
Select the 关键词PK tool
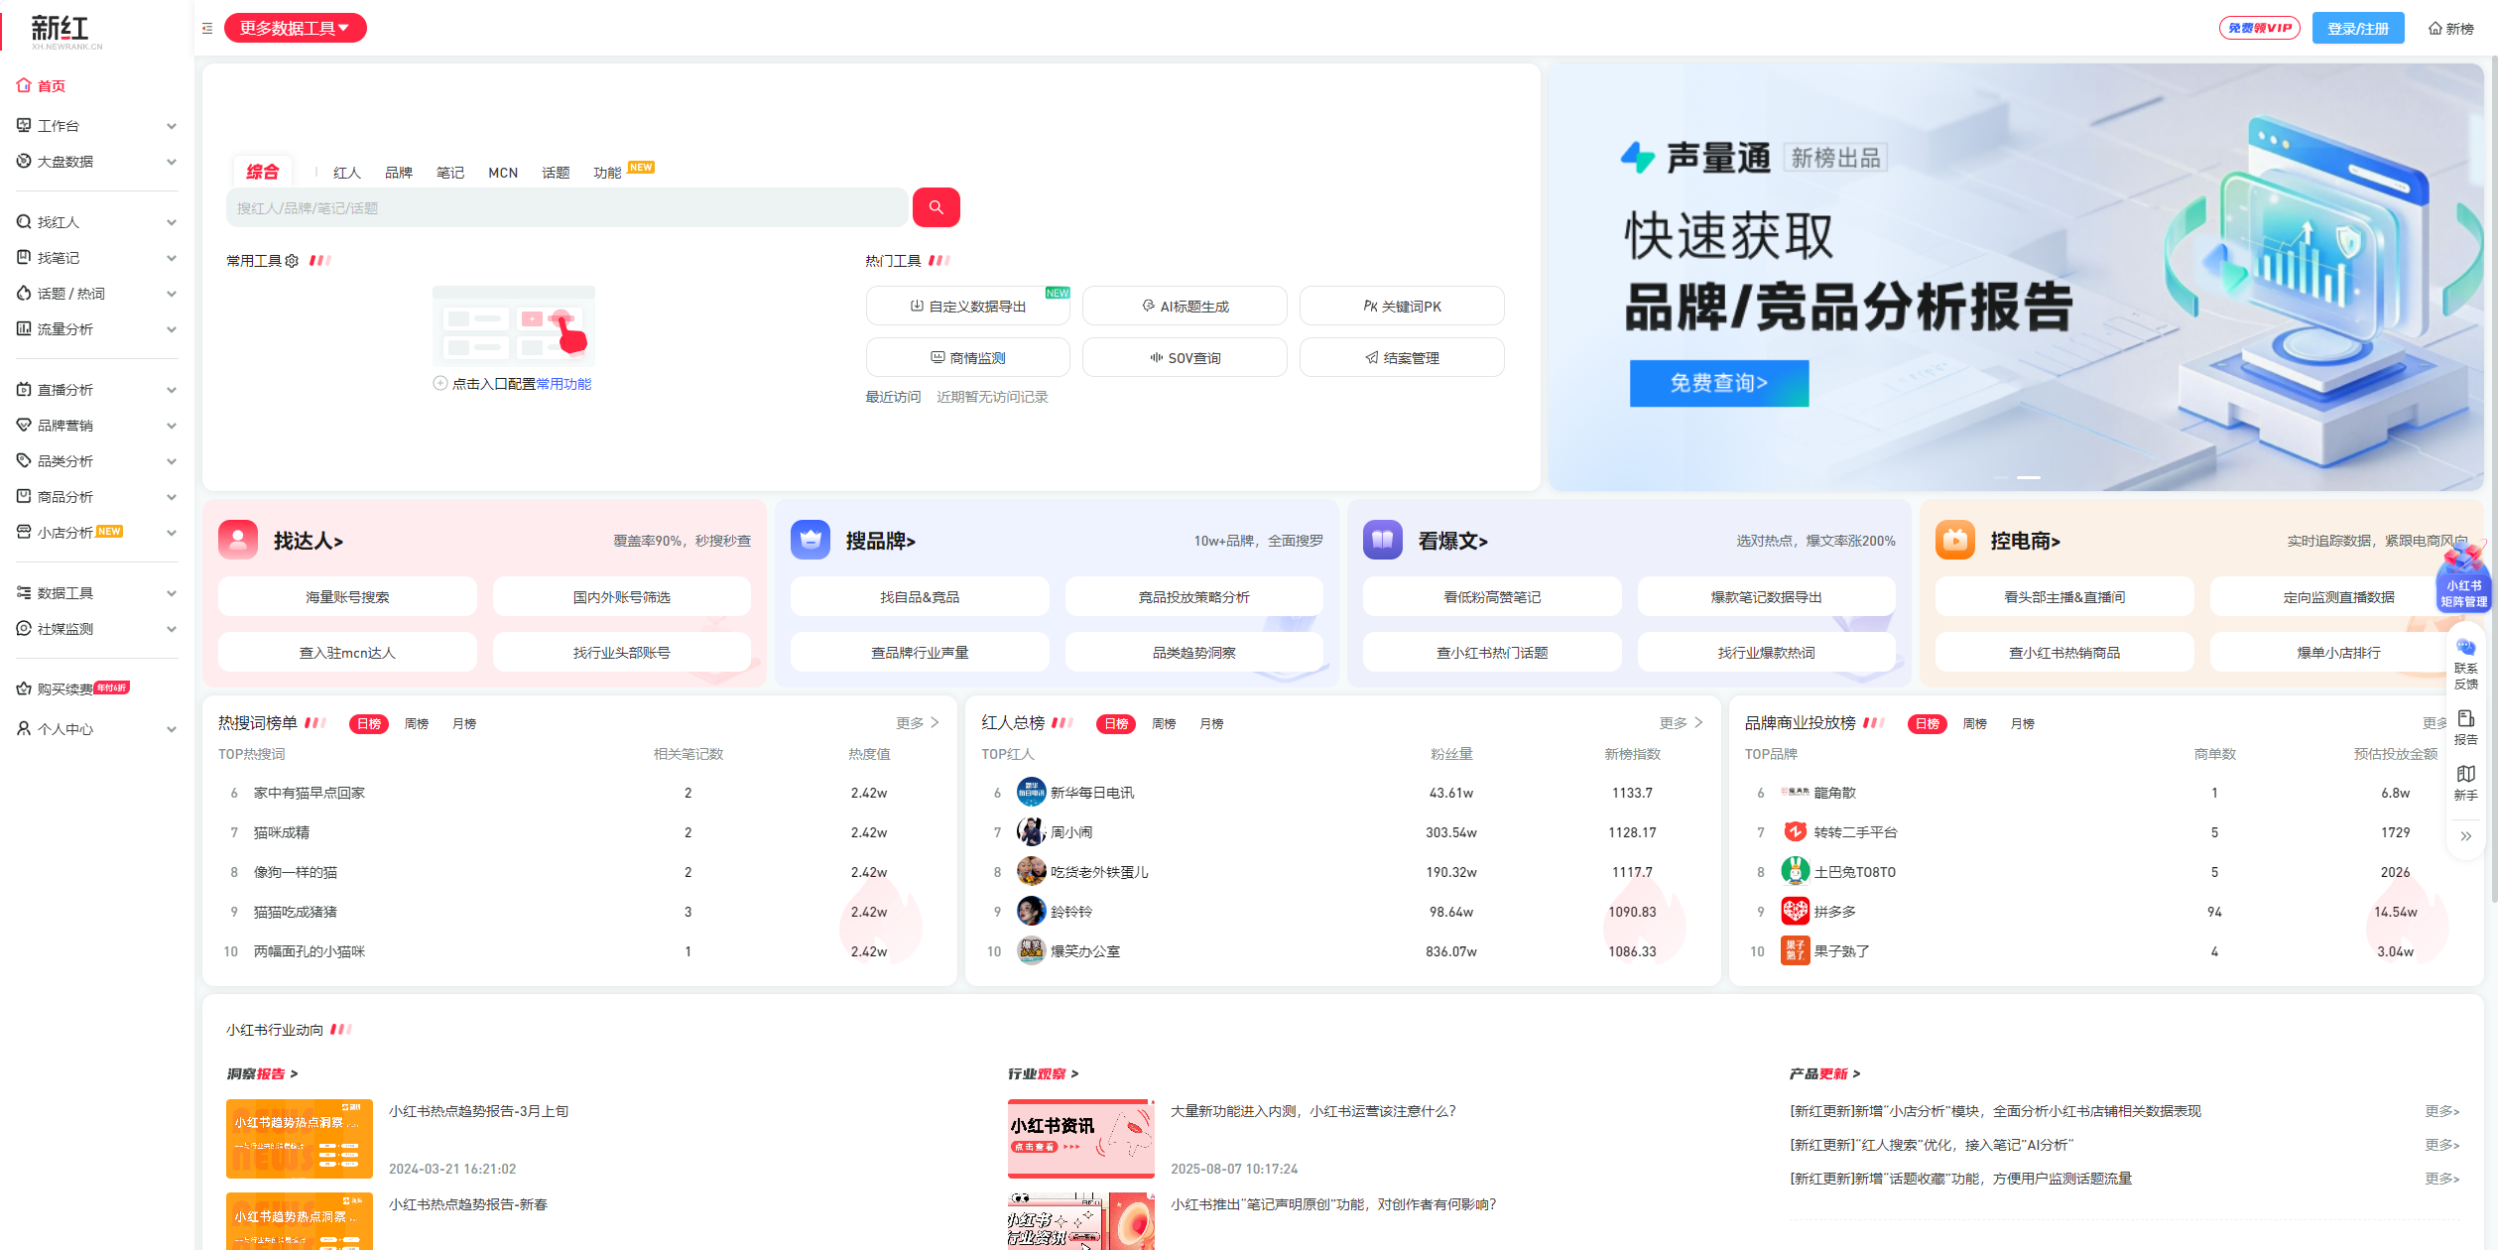(1402, 306)
